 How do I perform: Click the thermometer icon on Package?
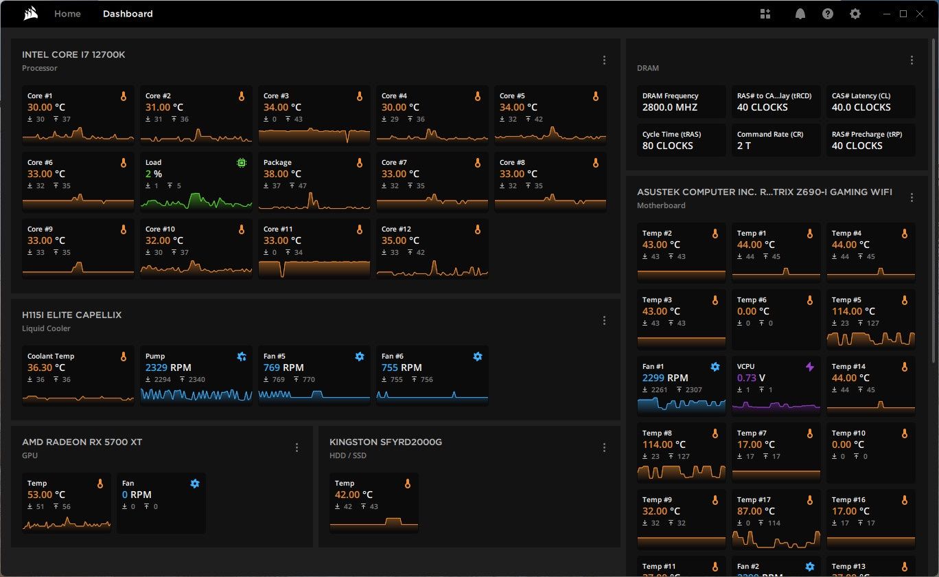pyautogui.click(x=360, y=163)
